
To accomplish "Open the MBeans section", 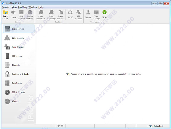I will click(x=19, y=101).
